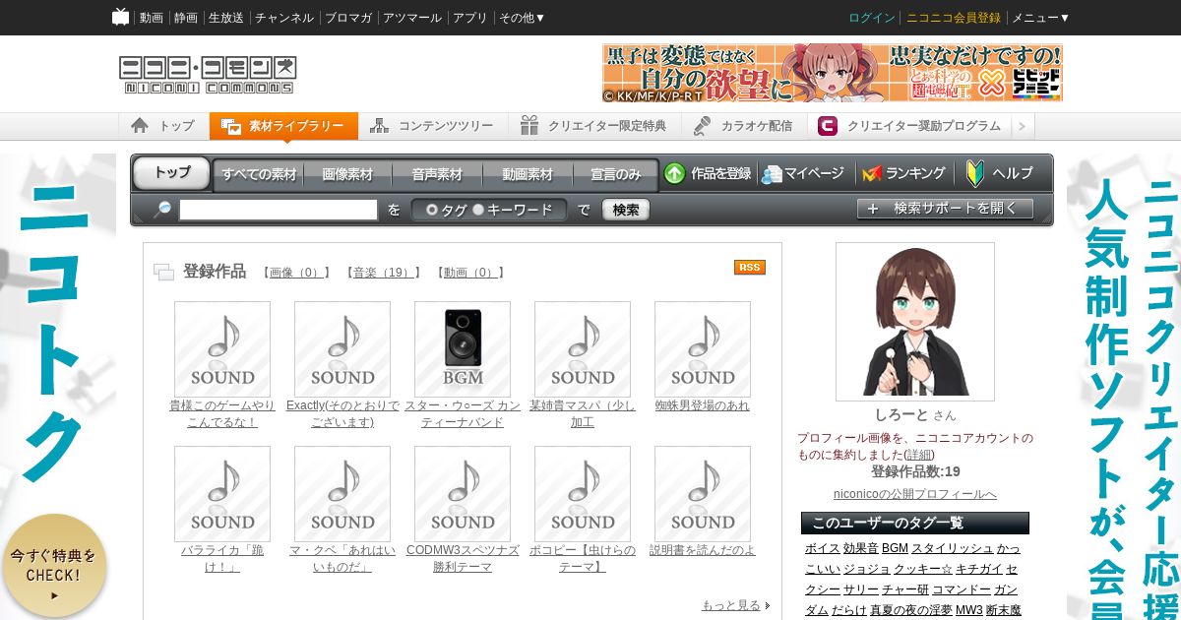Click the top anime banner advertisement

click(x=833, y=73)
